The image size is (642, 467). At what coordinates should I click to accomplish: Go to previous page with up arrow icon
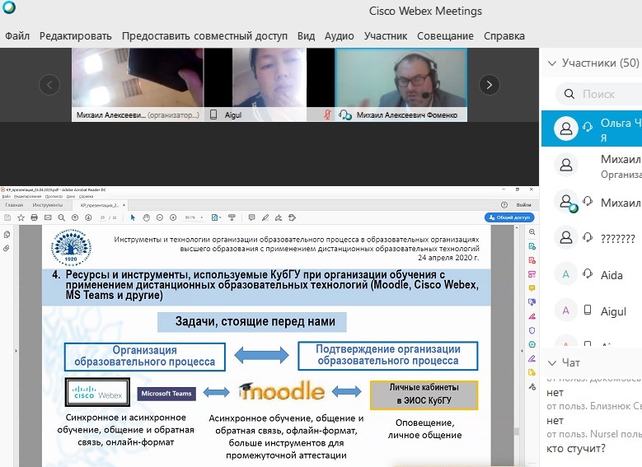tap(75, 217)
